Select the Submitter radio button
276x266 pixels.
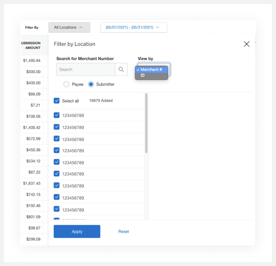coord(91,84)
